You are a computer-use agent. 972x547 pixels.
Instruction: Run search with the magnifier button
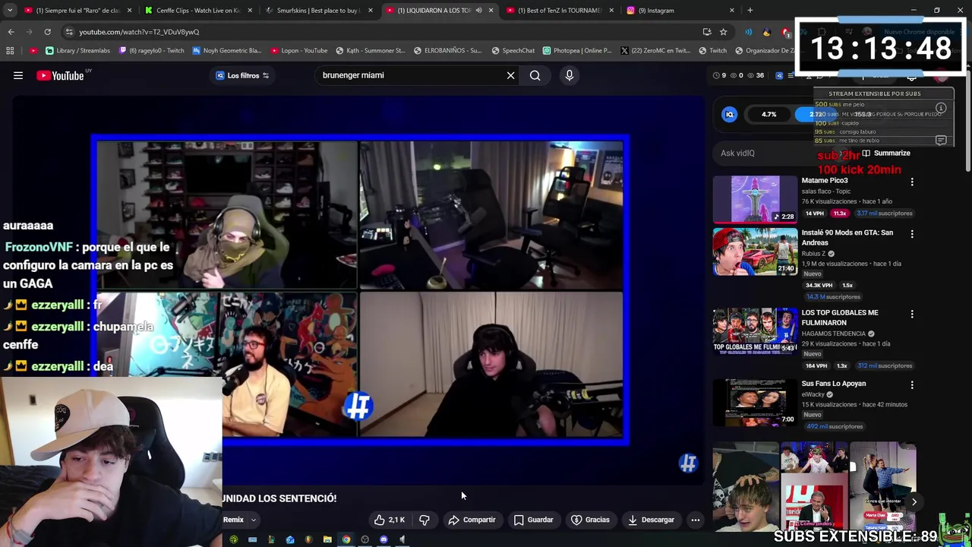[x=535, y=75]
